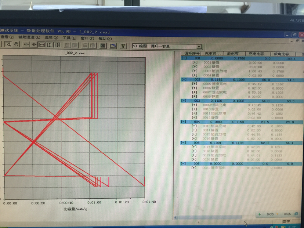Click the green down arrow network speed icon
The height and width of the screenshot is (228, 304).
tap(260, 214)
